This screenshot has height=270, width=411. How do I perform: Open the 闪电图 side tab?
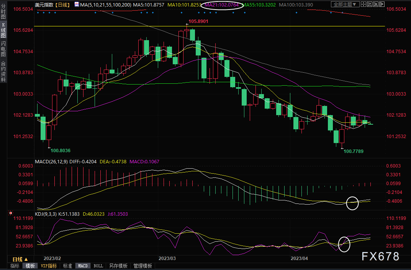point(3,49)
